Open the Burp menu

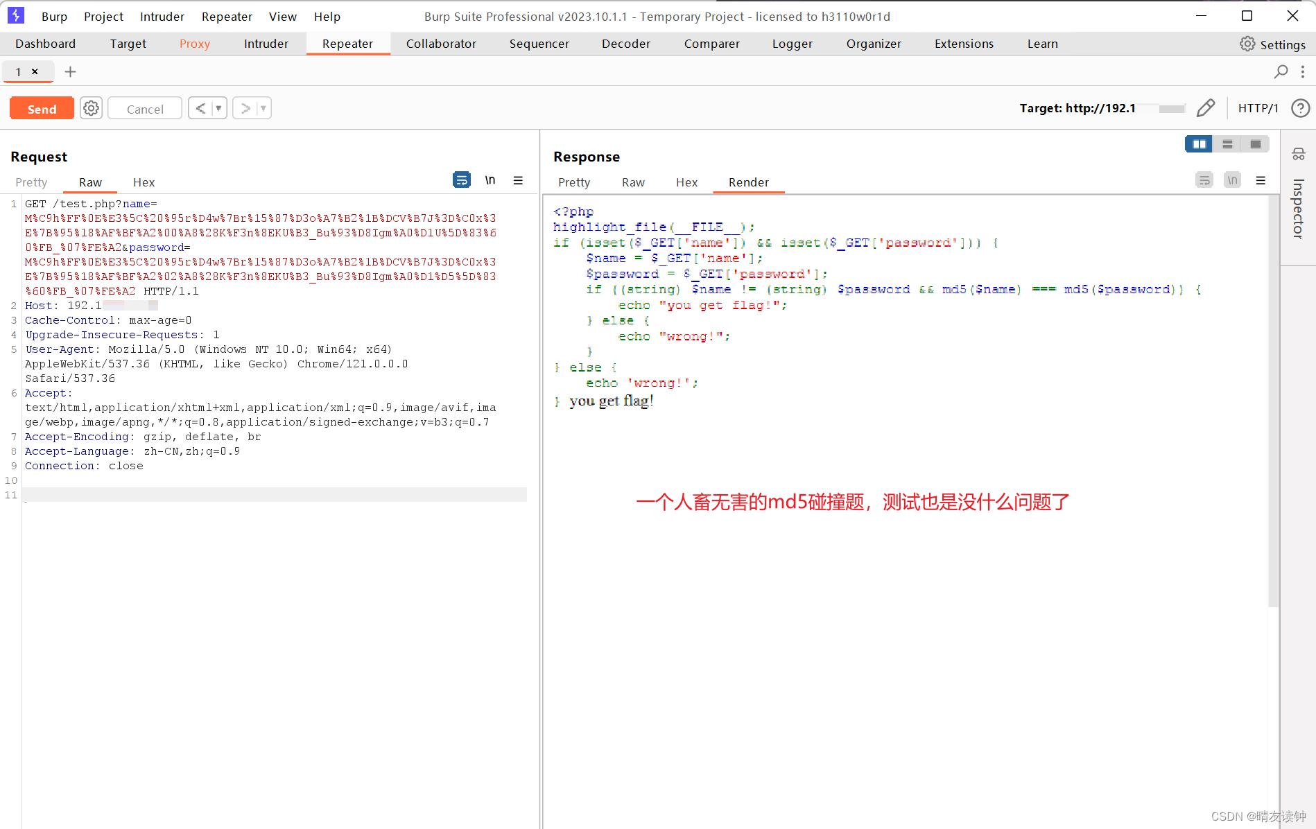pyautogui.click(x=54, y=17)
